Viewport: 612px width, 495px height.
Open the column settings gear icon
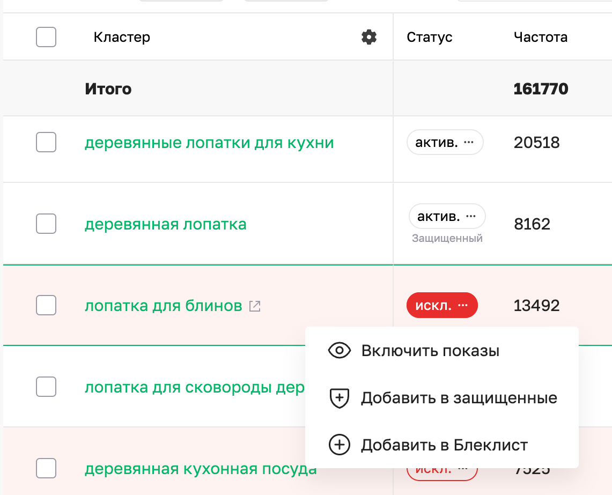(368, 37)
